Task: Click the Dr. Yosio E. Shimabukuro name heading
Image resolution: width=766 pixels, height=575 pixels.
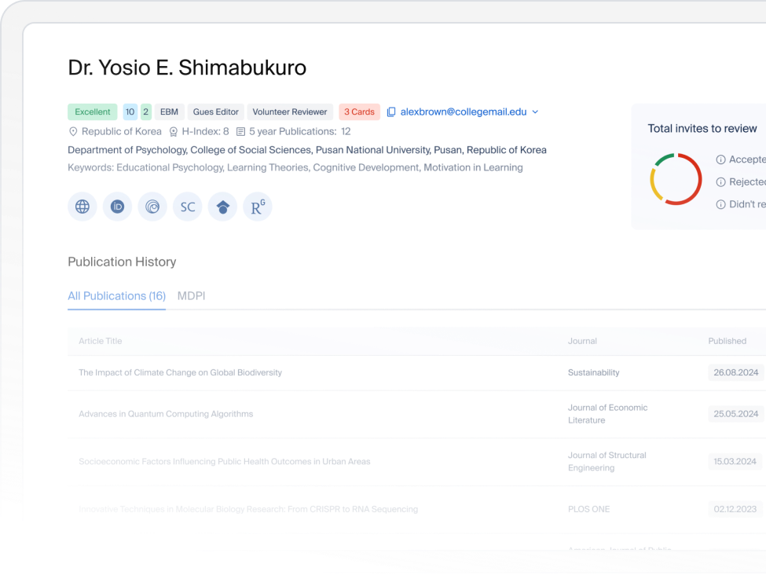Action: pos(187,68)
